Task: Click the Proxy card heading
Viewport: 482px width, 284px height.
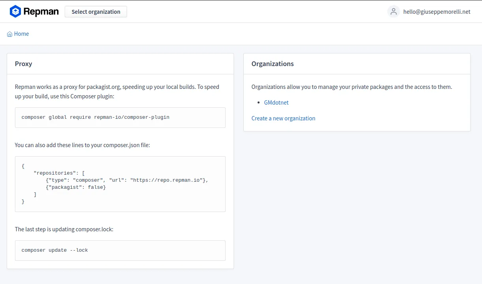Action: coord(24,64)
